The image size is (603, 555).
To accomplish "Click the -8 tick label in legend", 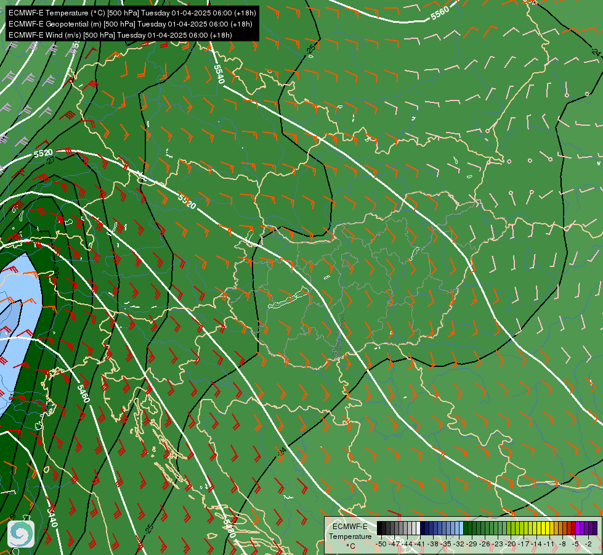I will coord(562,544).
